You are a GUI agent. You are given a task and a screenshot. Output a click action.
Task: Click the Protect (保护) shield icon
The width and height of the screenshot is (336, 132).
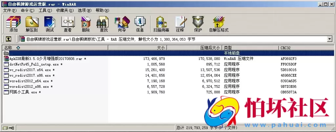[198, 24]
